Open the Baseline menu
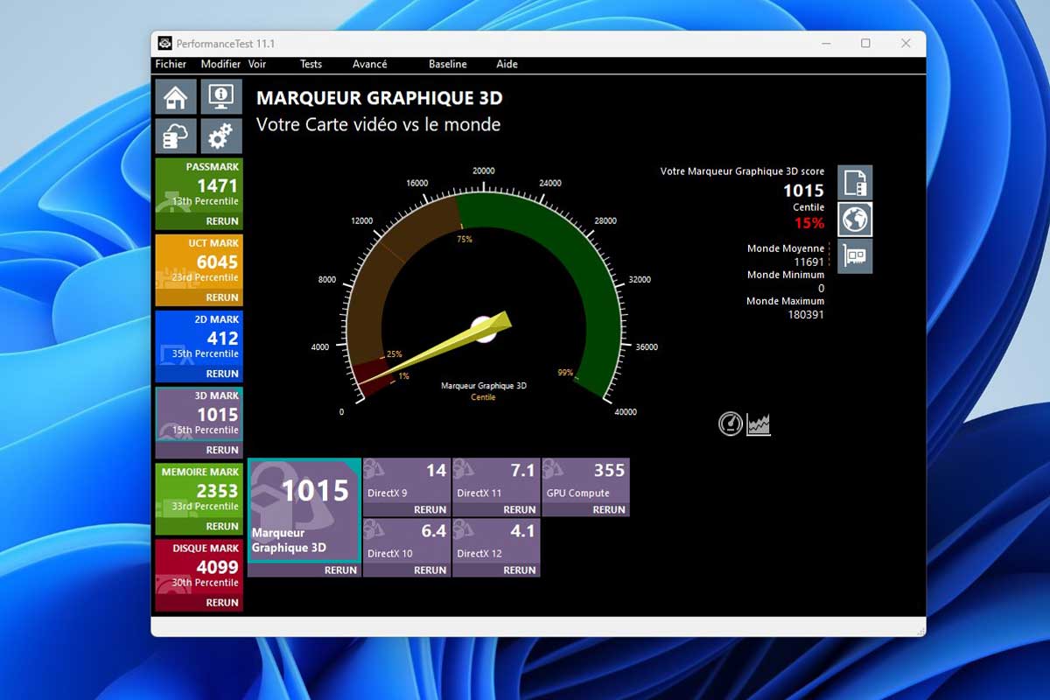The image size is (1050, 700). 448,65
